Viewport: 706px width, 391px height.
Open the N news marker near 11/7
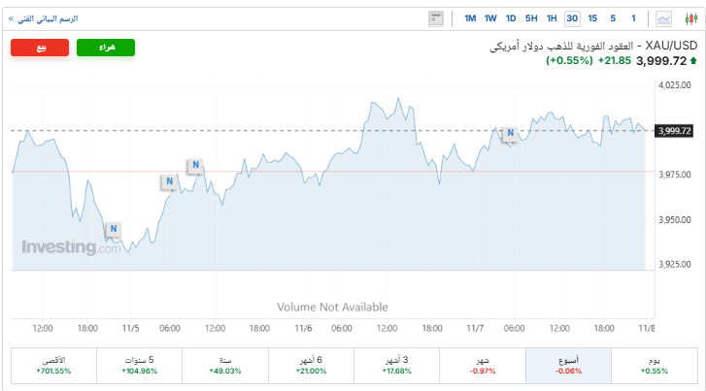tap(509, 133)
